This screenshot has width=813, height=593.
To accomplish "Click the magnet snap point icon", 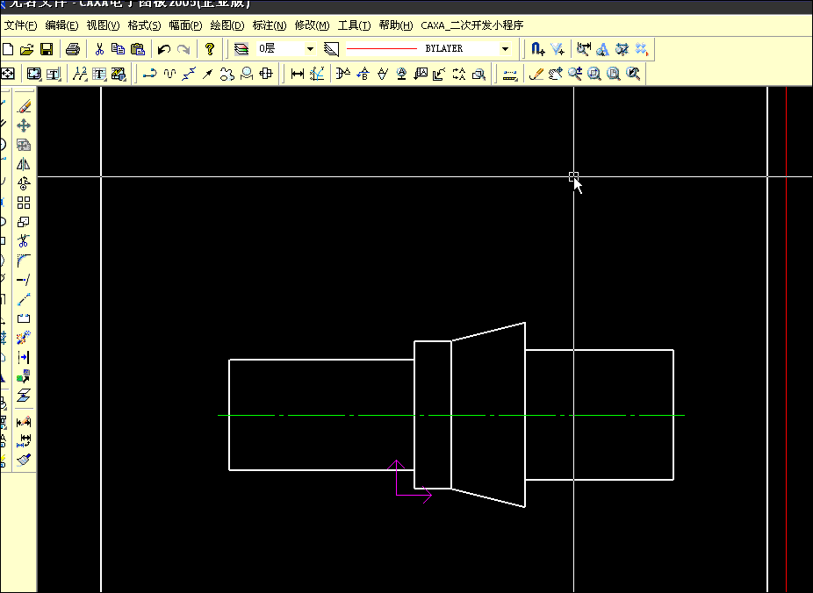I will [x=537, y=49].
